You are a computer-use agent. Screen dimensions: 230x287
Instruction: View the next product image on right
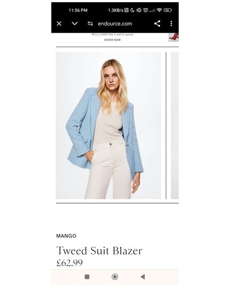point(175,125)
